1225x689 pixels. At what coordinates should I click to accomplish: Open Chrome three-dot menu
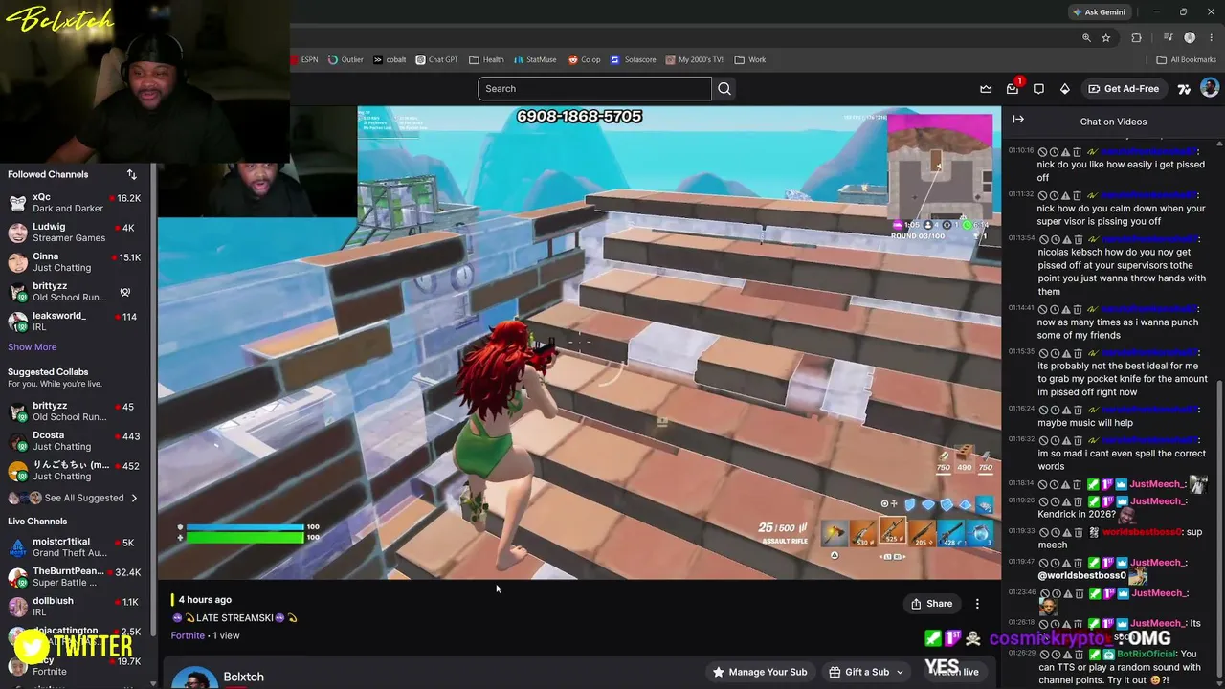pyautogui.click(x=1212, y=37)
